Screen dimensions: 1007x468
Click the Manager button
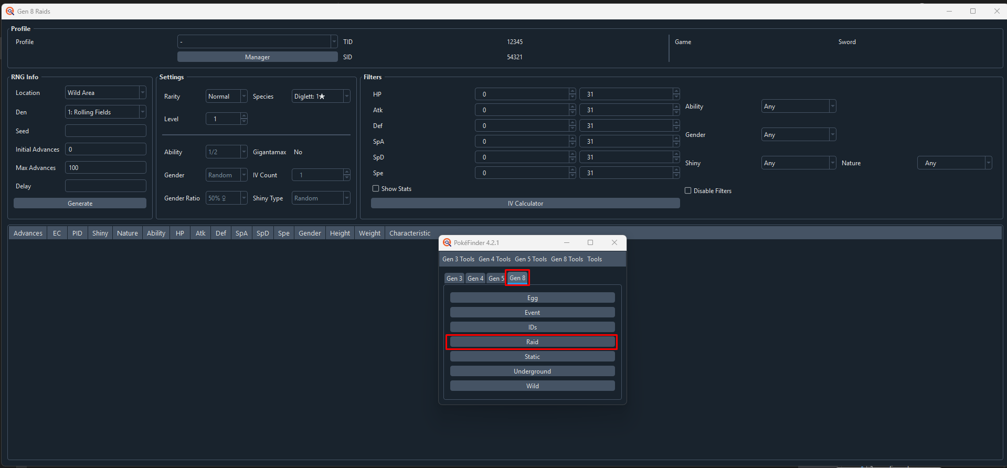[257, 57]
